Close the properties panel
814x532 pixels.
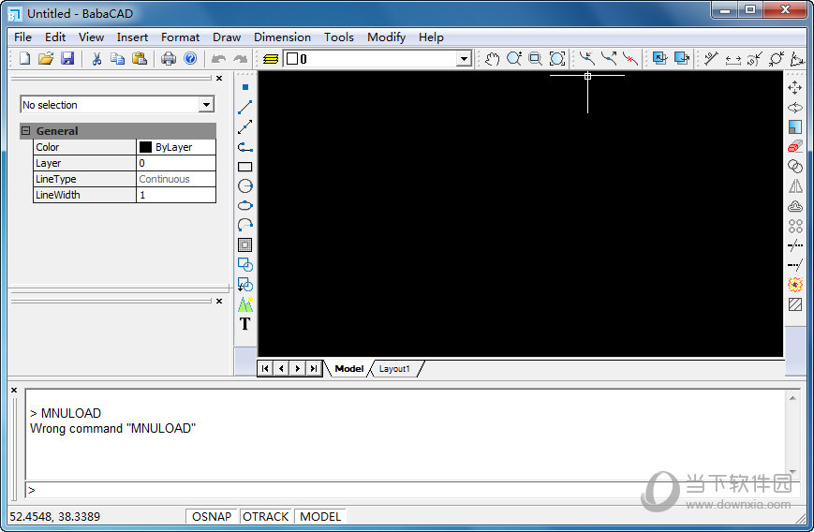point(219,79)
